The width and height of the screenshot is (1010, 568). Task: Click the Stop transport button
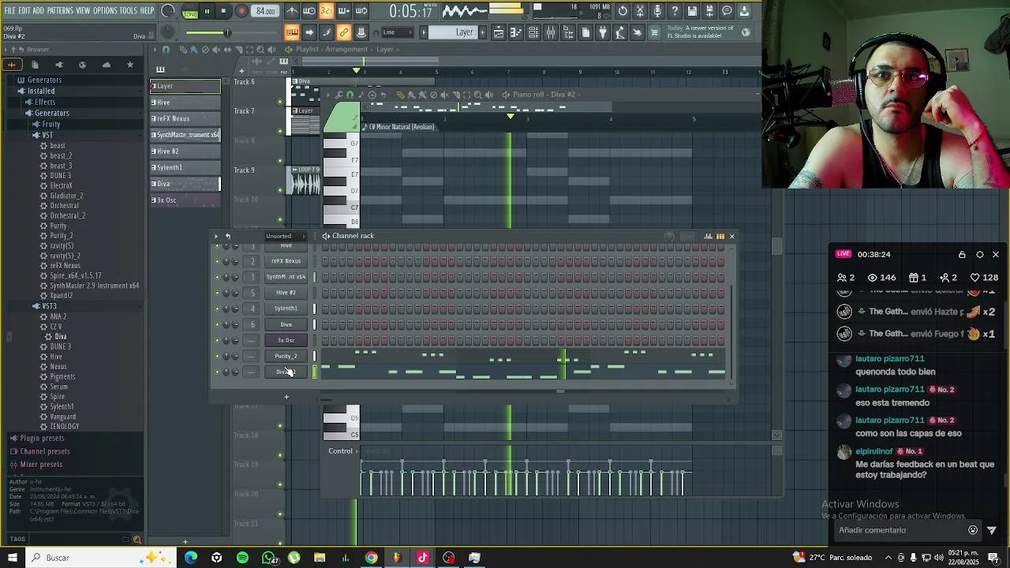pos(223,11)
